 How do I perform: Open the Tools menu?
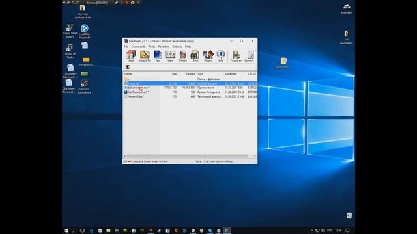pyautogui.click(x=152, y=47)
